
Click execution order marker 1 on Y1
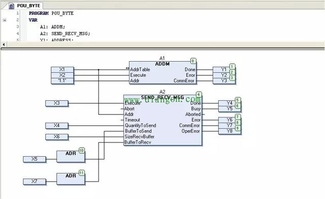233,67
